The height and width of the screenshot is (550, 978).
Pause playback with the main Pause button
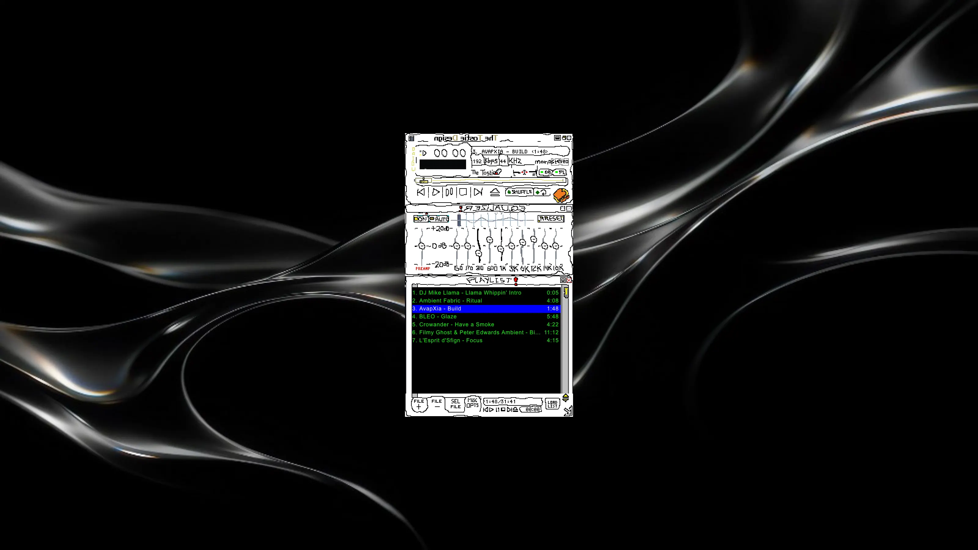[449, 192]
